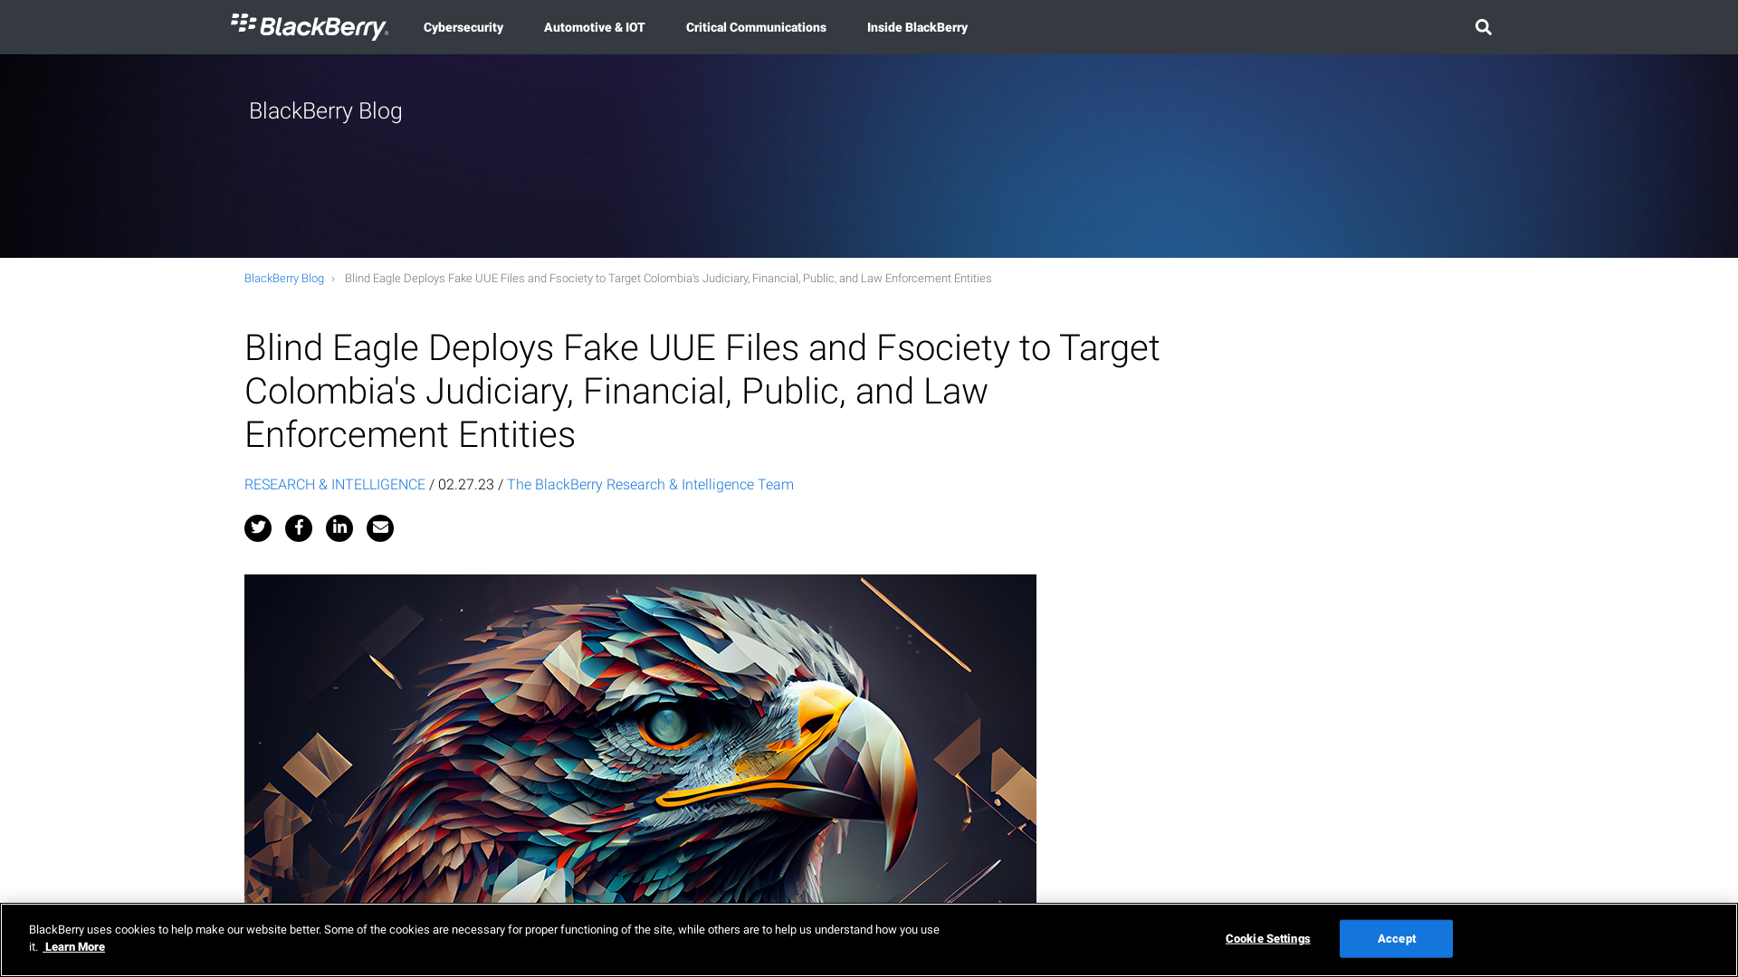Open the Cybersecurity menu item

[463, 26]
